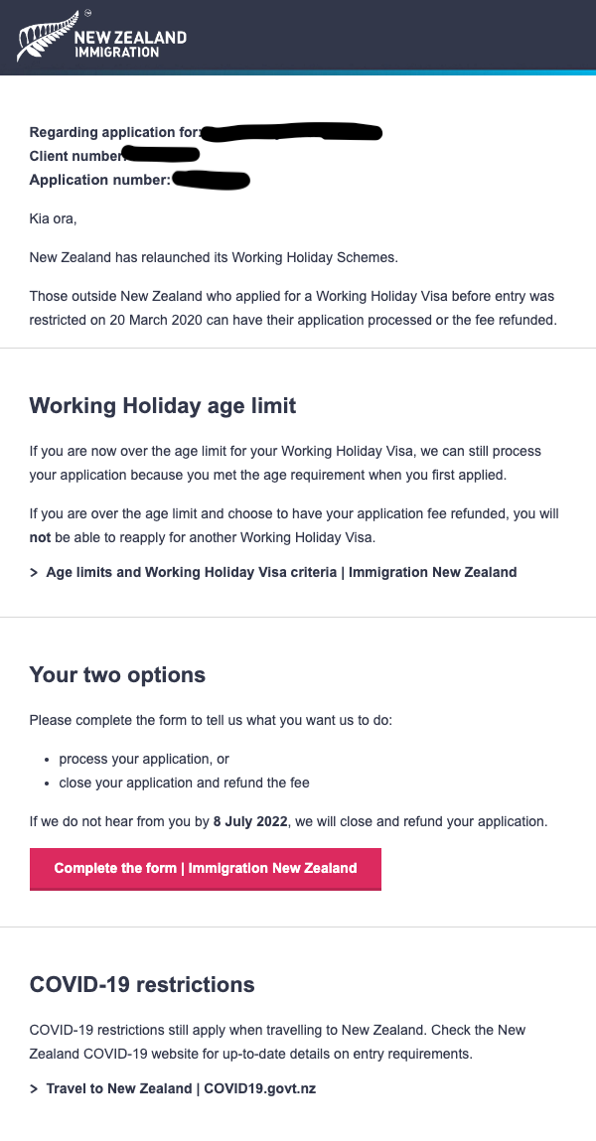Click the bold 8 July 2022 date
This screenshot has width=596, height=1141.
[250, 822]
